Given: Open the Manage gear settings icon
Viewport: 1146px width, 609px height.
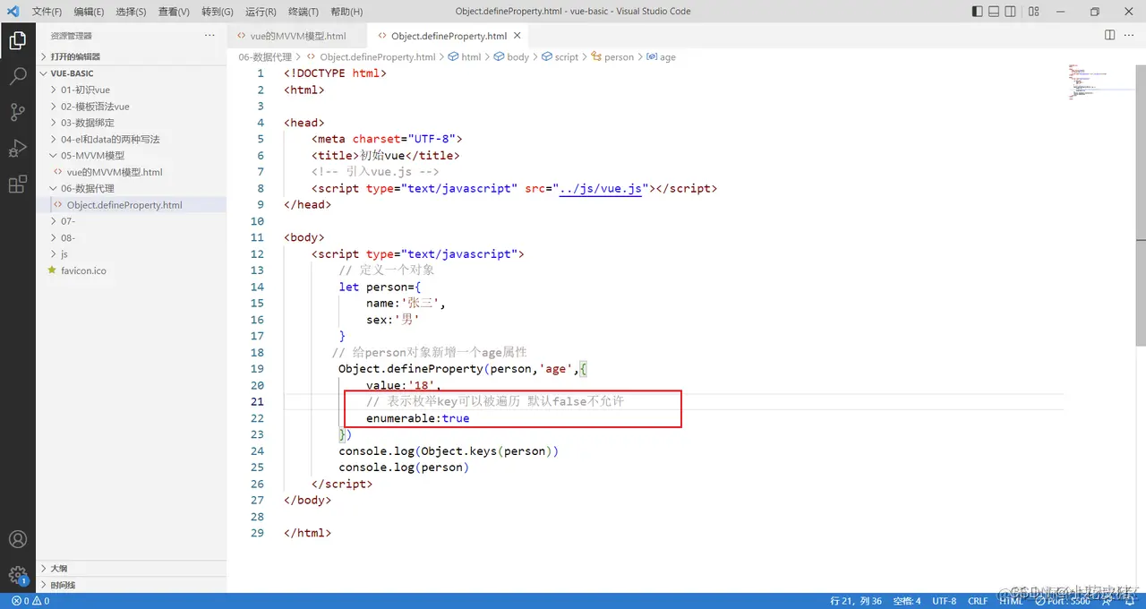Looking at the screenshot, I should point(17,575).
